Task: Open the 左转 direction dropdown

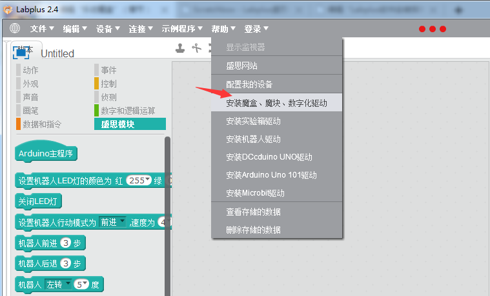Action: click(x=58, y=284)
